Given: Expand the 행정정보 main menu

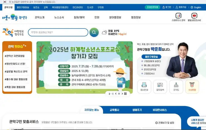Looking at the screenshot, I should pos(136,17).
